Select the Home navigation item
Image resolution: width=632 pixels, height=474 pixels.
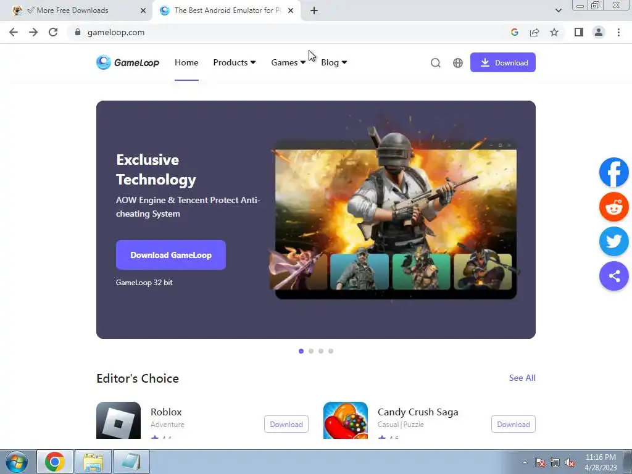point(186,62)
